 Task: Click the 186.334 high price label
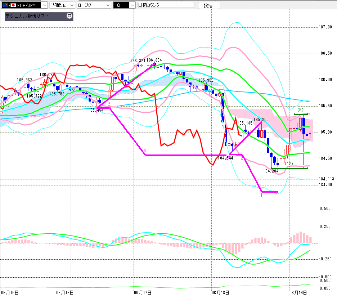coord(154,60)
